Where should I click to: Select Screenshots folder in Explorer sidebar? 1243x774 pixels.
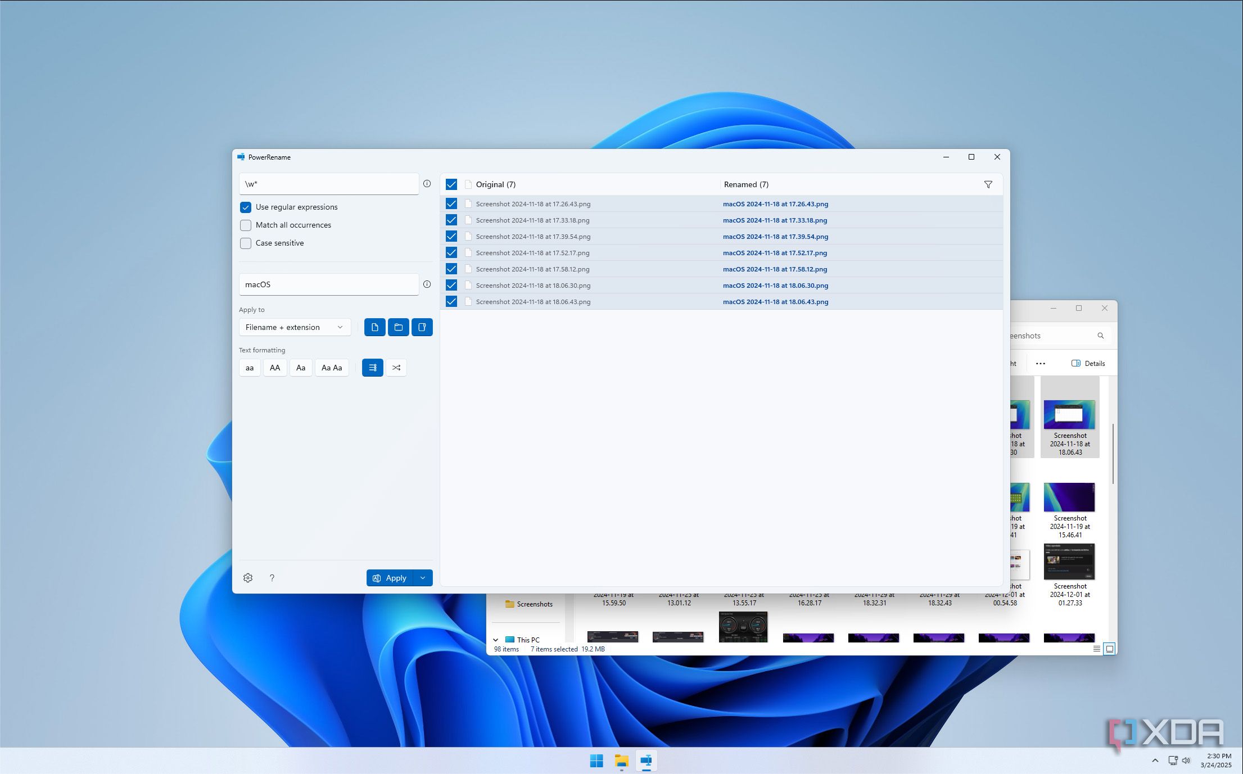528,604
